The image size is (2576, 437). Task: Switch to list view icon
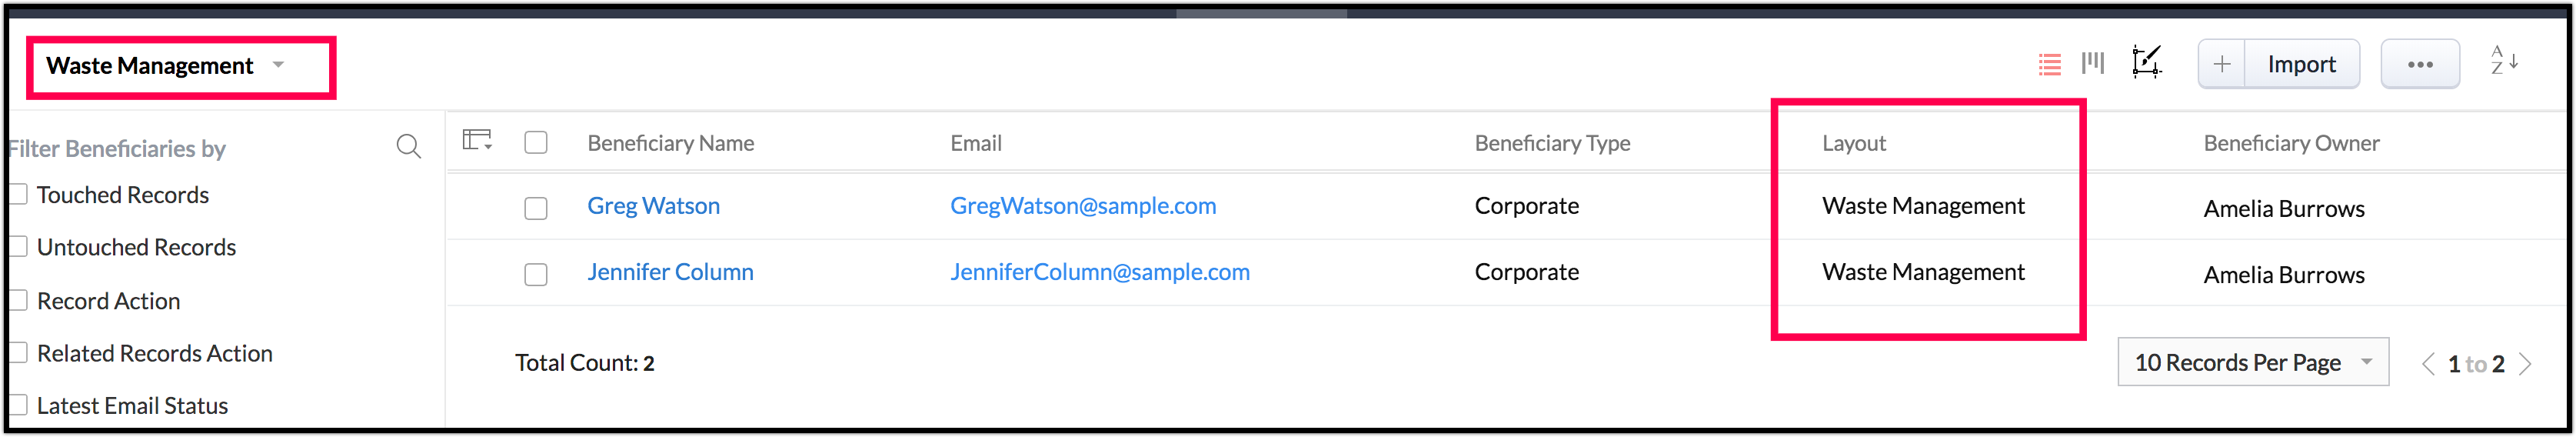2049,65
